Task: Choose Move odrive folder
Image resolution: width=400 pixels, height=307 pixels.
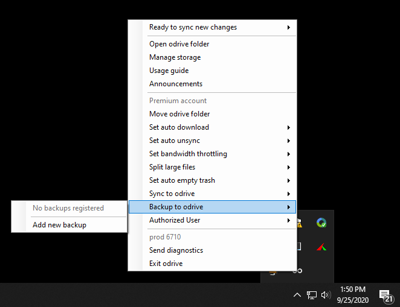Action: pyautogui.click(x=179, y=114)
